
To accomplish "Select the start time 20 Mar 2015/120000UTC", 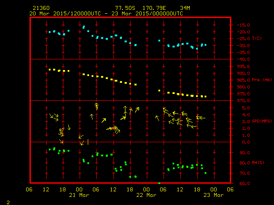I will coord(65,14).
